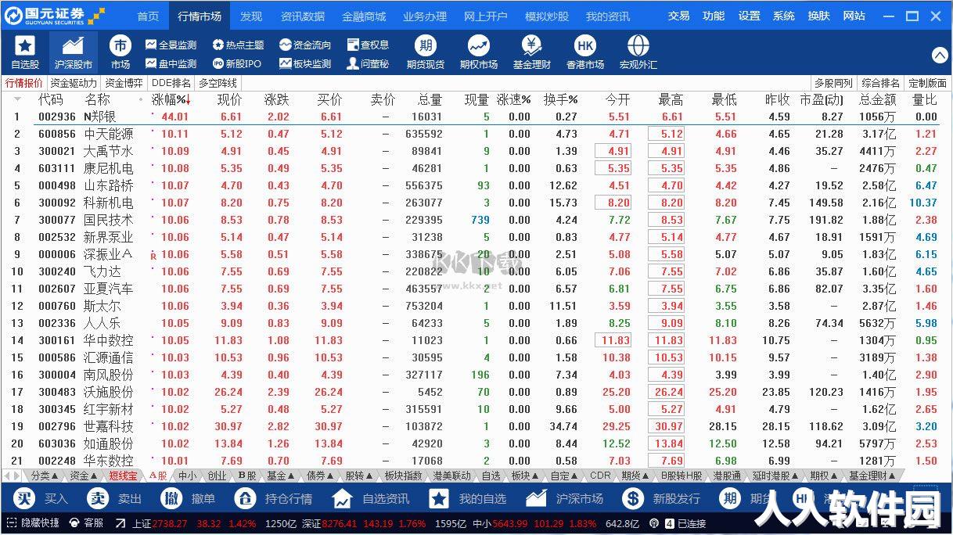The height and width of the screenshot is (535, 953).
Task: Open 全景监测 in the toolbar
Action: pos(171,45)
